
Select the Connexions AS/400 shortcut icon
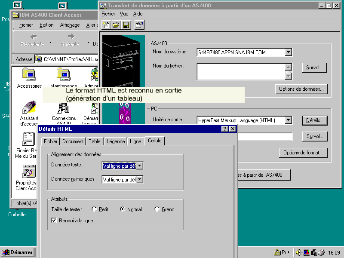pyautogui.click(x=63, y=107)
